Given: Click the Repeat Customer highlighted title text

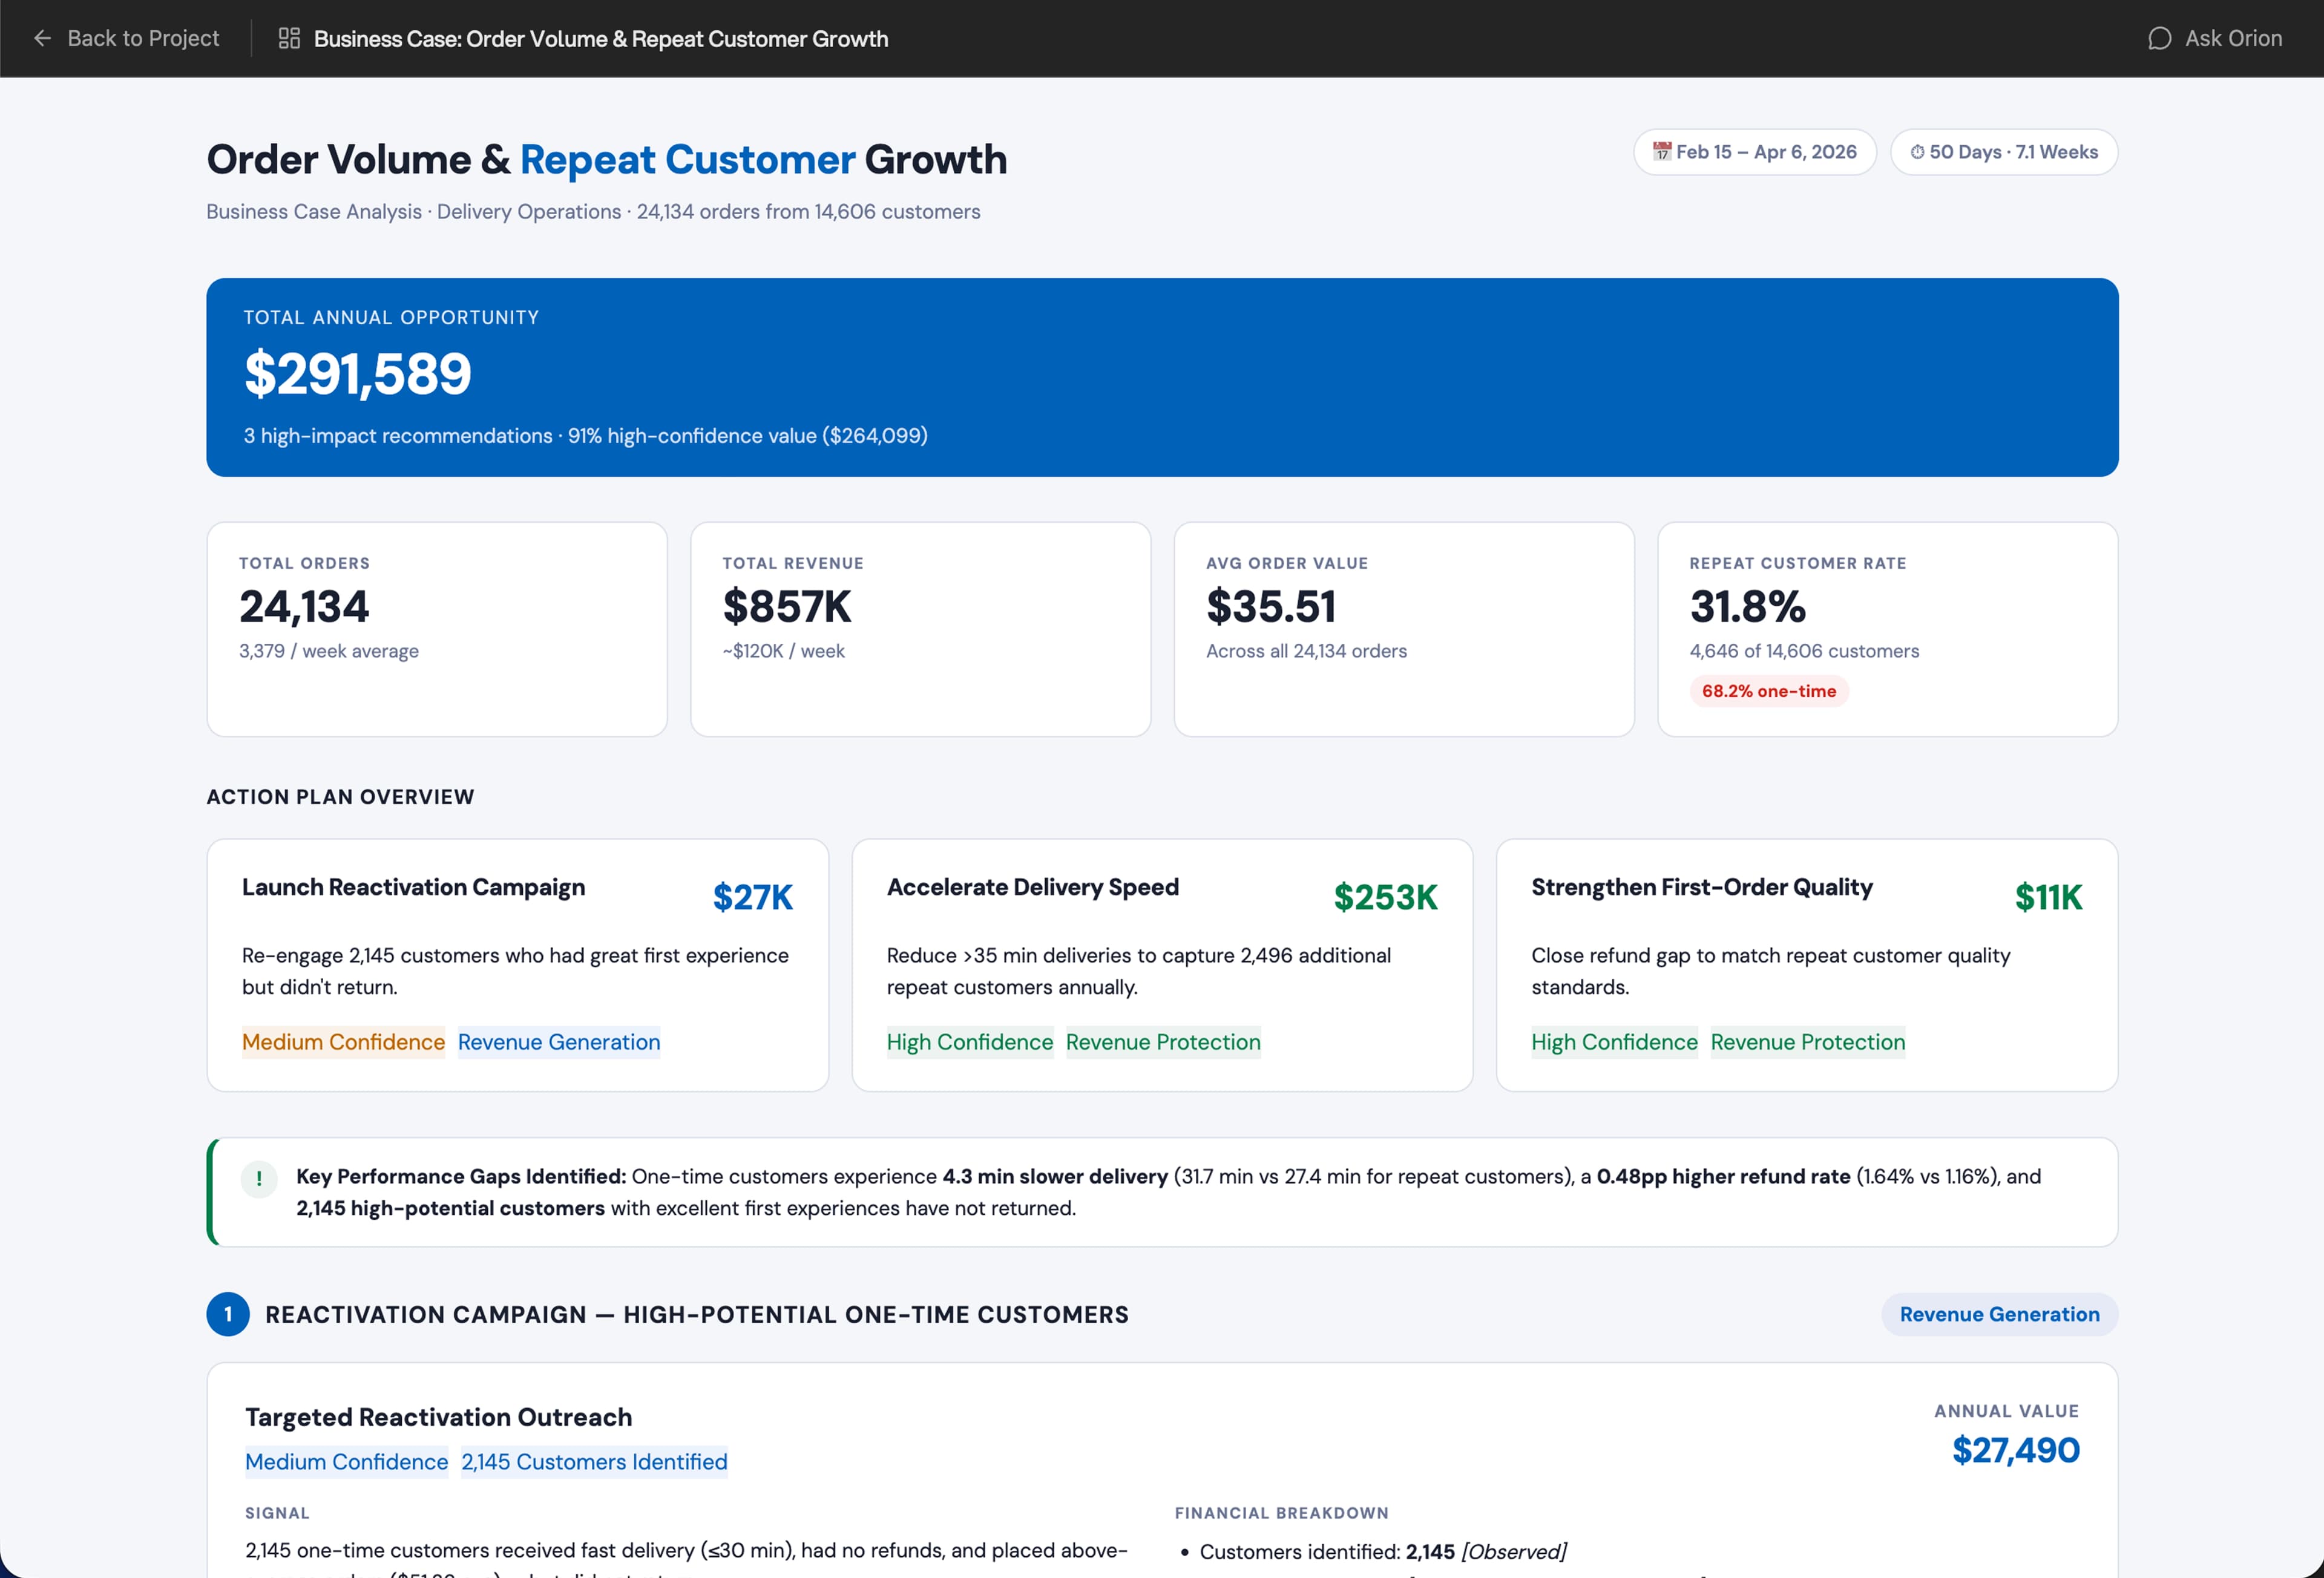Looking at the screenshot, I should 687,159.
